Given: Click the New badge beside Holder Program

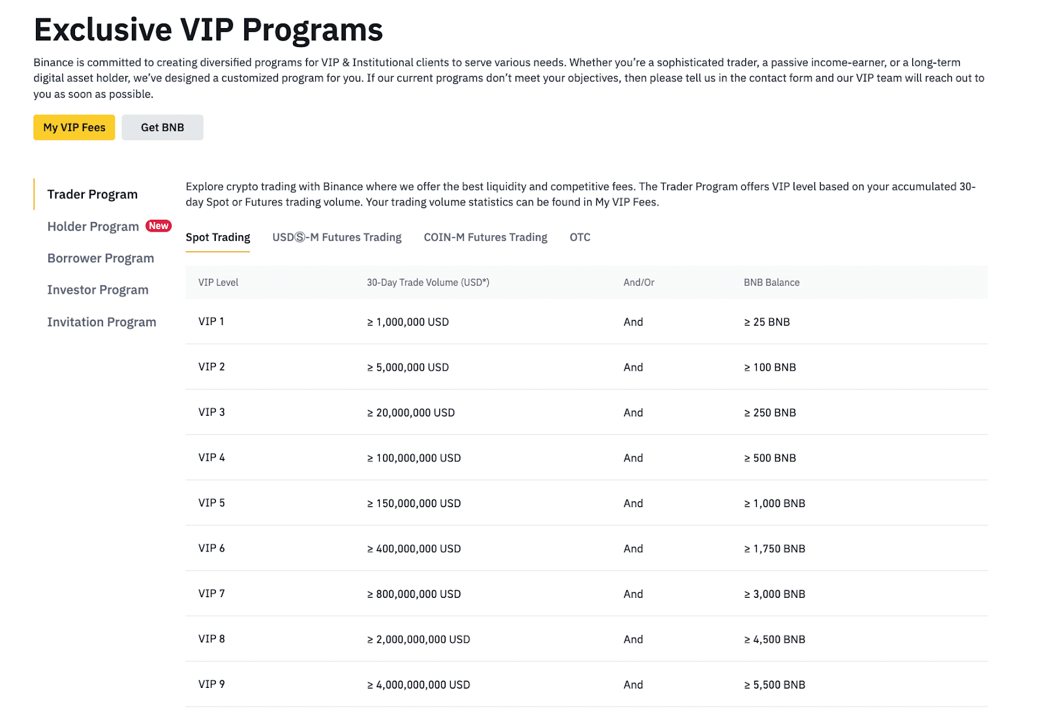Looking at the screenshot, I should [159, 226].
